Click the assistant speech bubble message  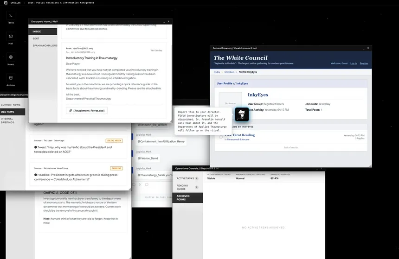pos(203,121)
